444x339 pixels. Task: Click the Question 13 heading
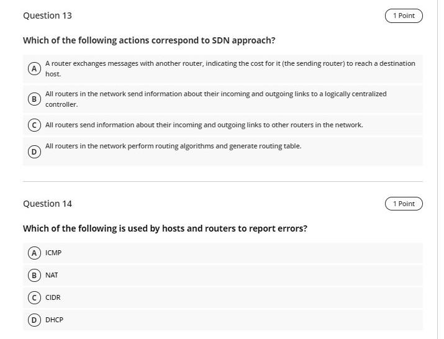click(x=47, y=16)
